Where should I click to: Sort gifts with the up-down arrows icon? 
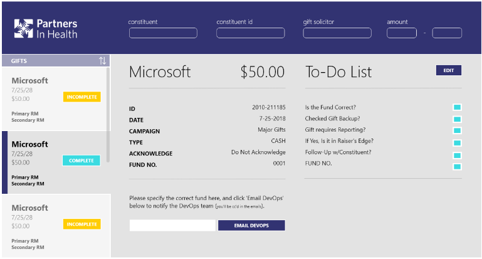tap(102, 61)
